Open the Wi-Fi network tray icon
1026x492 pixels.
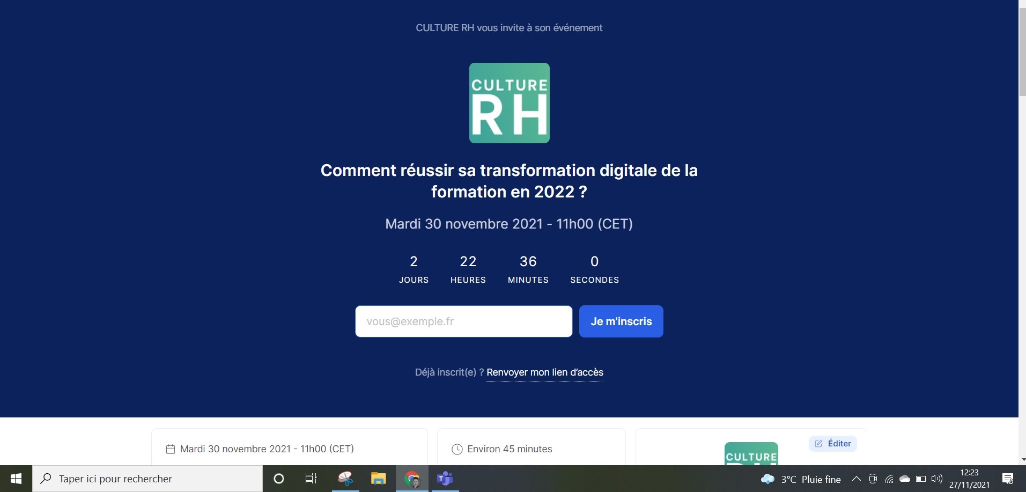click(x=889, y=479)
